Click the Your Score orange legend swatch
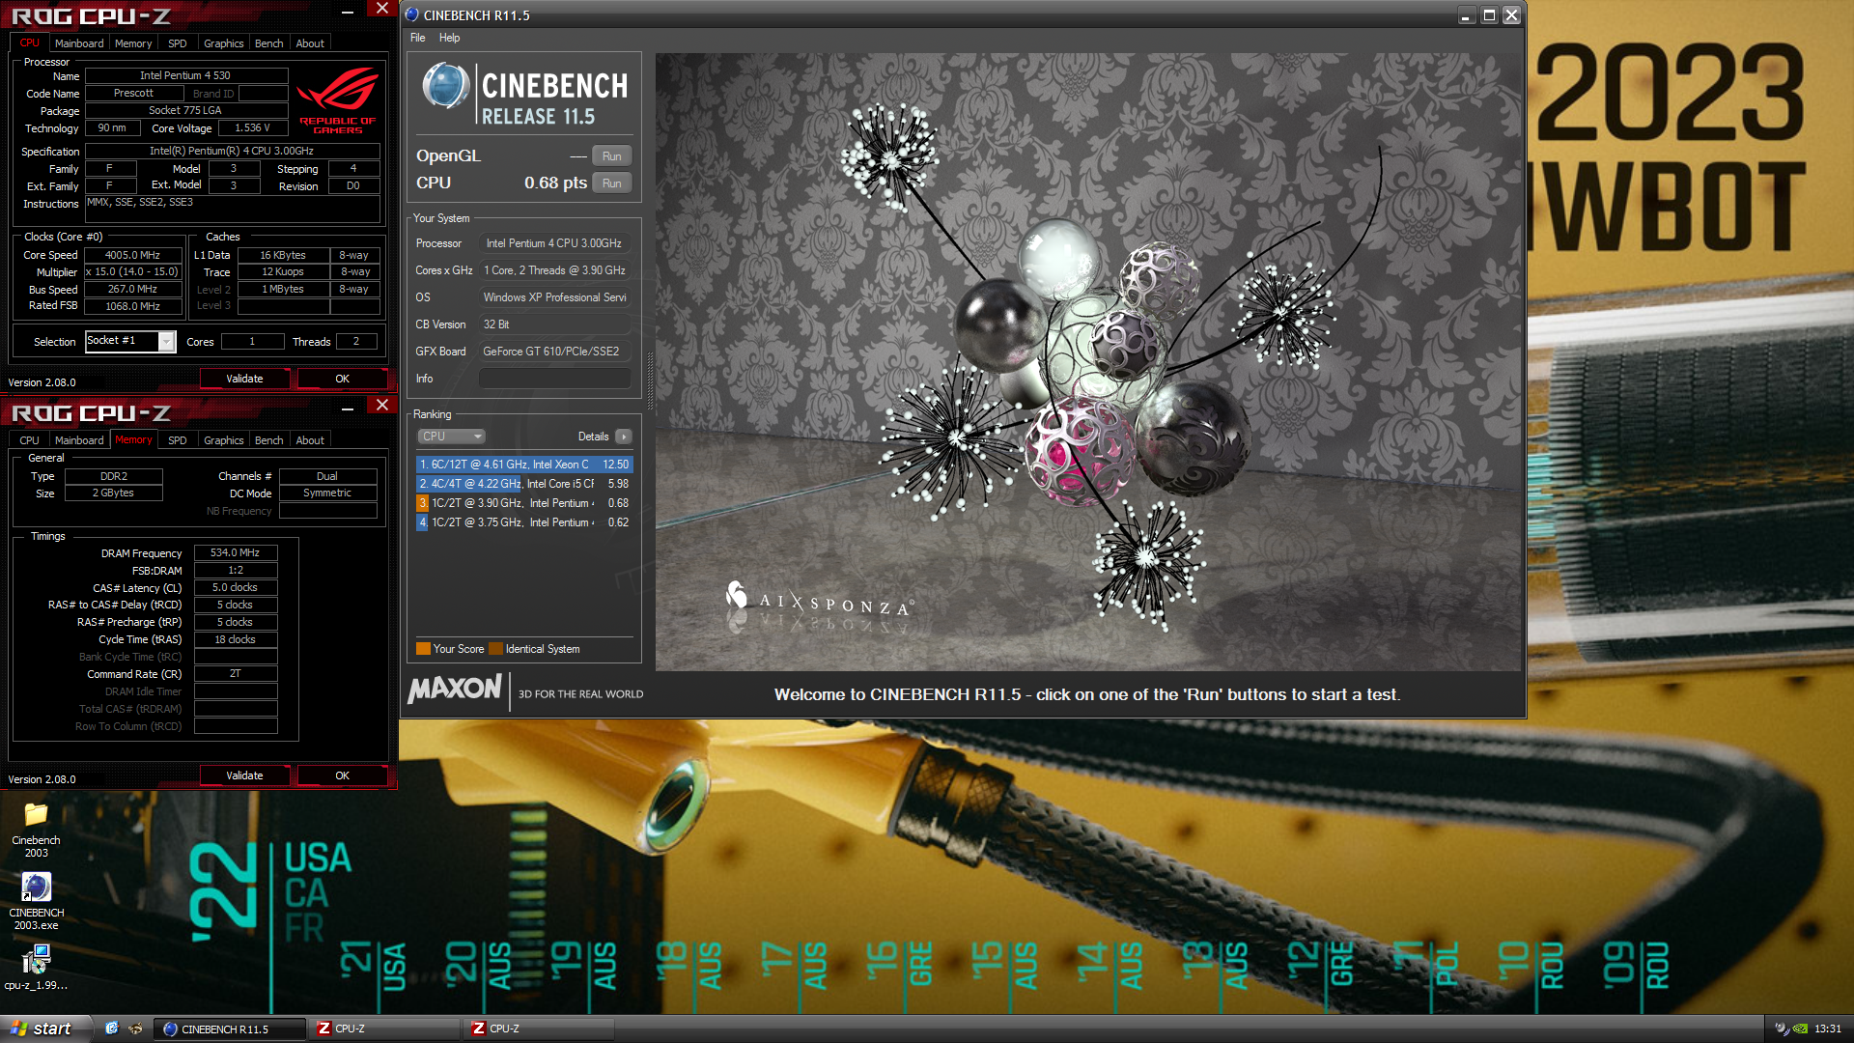This screenshot has width=1854, height=1043. click(x=423, y=649)
